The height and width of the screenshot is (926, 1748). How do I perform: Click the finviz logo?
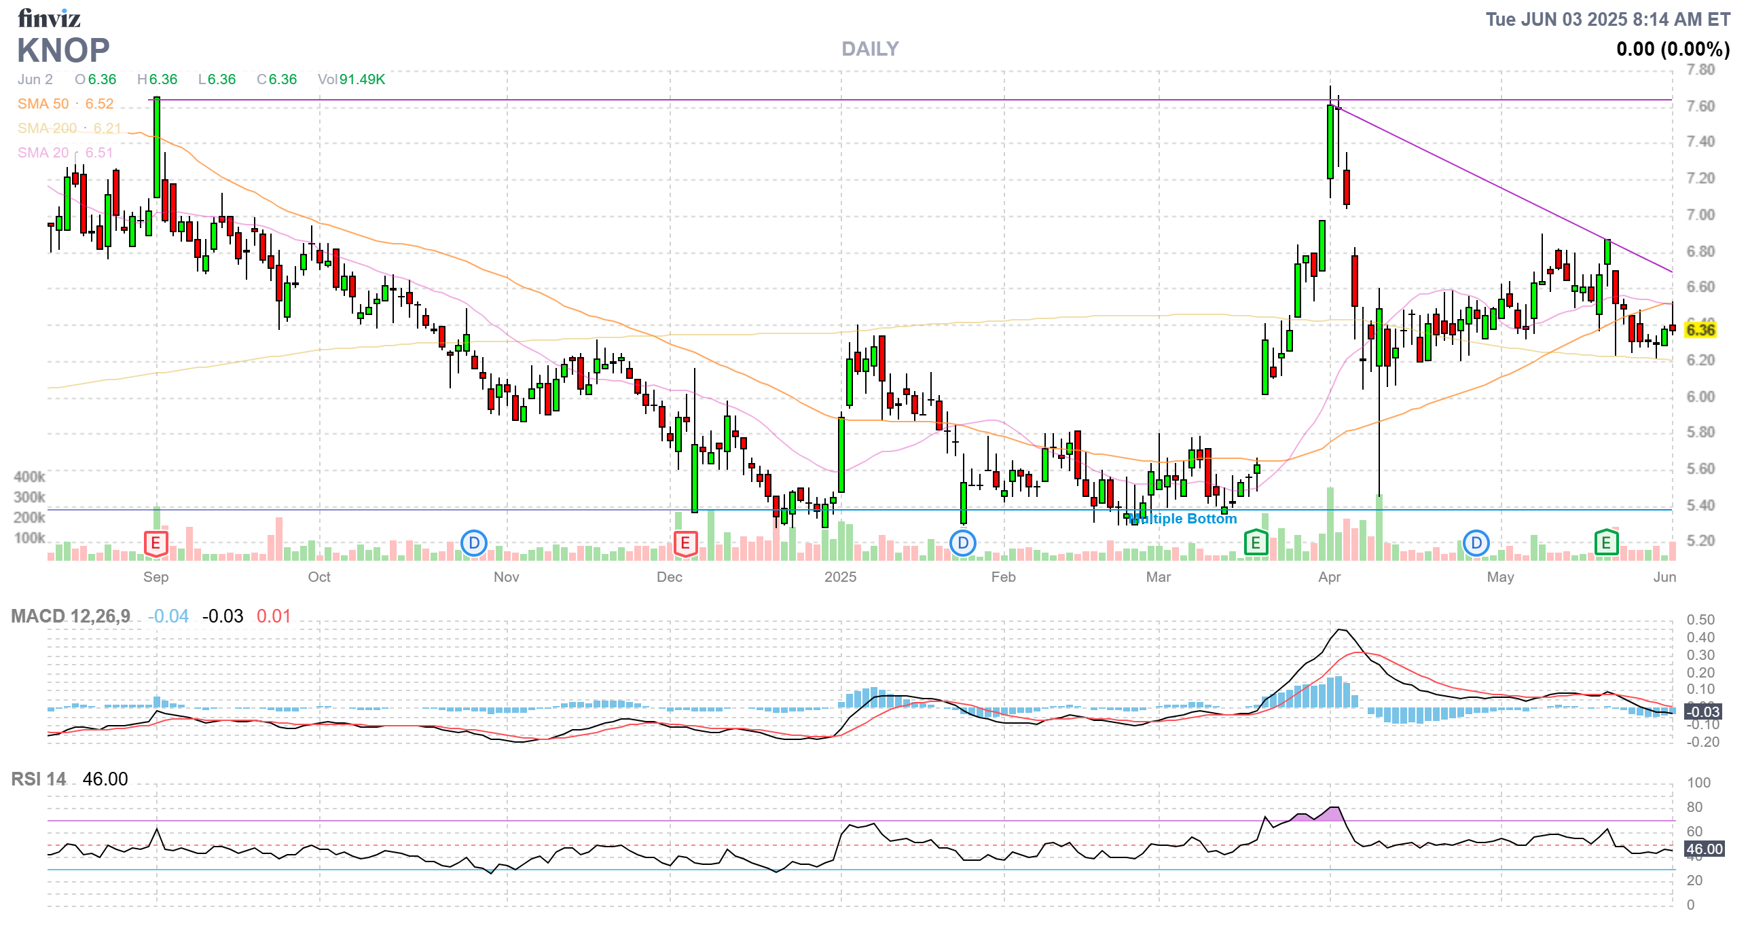click(49, 18)
